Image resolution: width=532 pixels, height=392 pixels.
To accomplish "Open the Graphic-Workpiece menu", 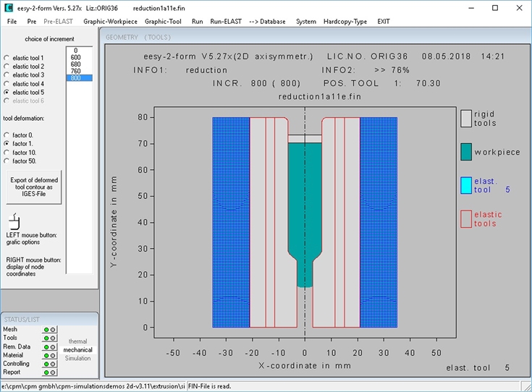I will (110, 22).
